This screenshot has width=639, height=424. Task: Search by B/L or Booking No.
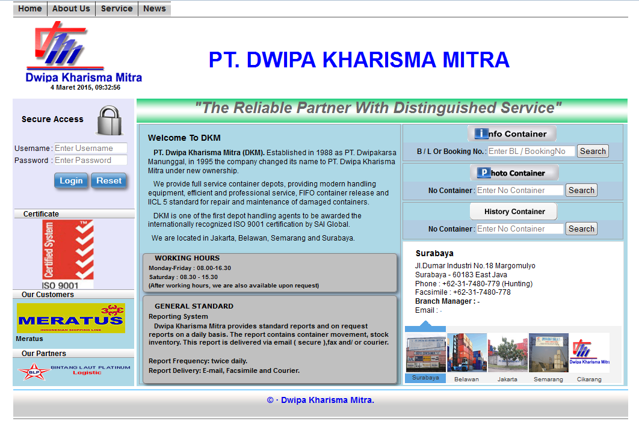pos(593,151)
